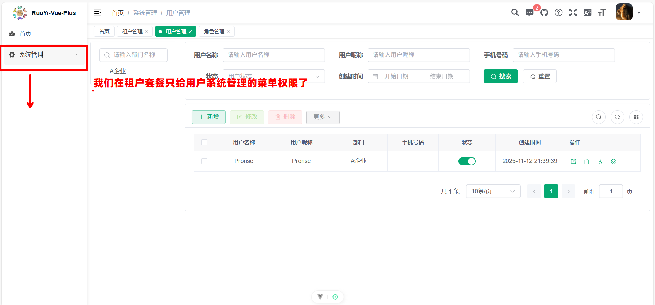This screenshot has height=305, width=655.
Task: Click the refresh table icon button
Action: (617, 117)
